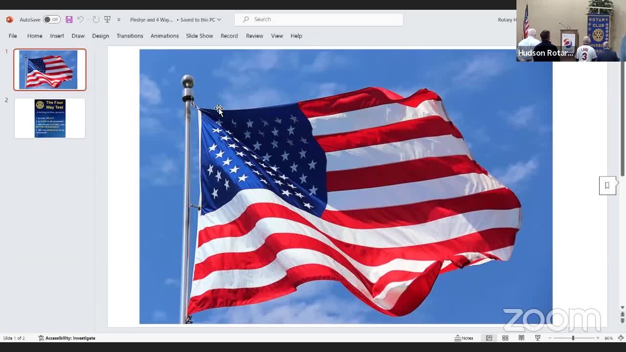Screen dimensions: 626x352
Task: Click the Save icon
Action: (x=69, y=20)
